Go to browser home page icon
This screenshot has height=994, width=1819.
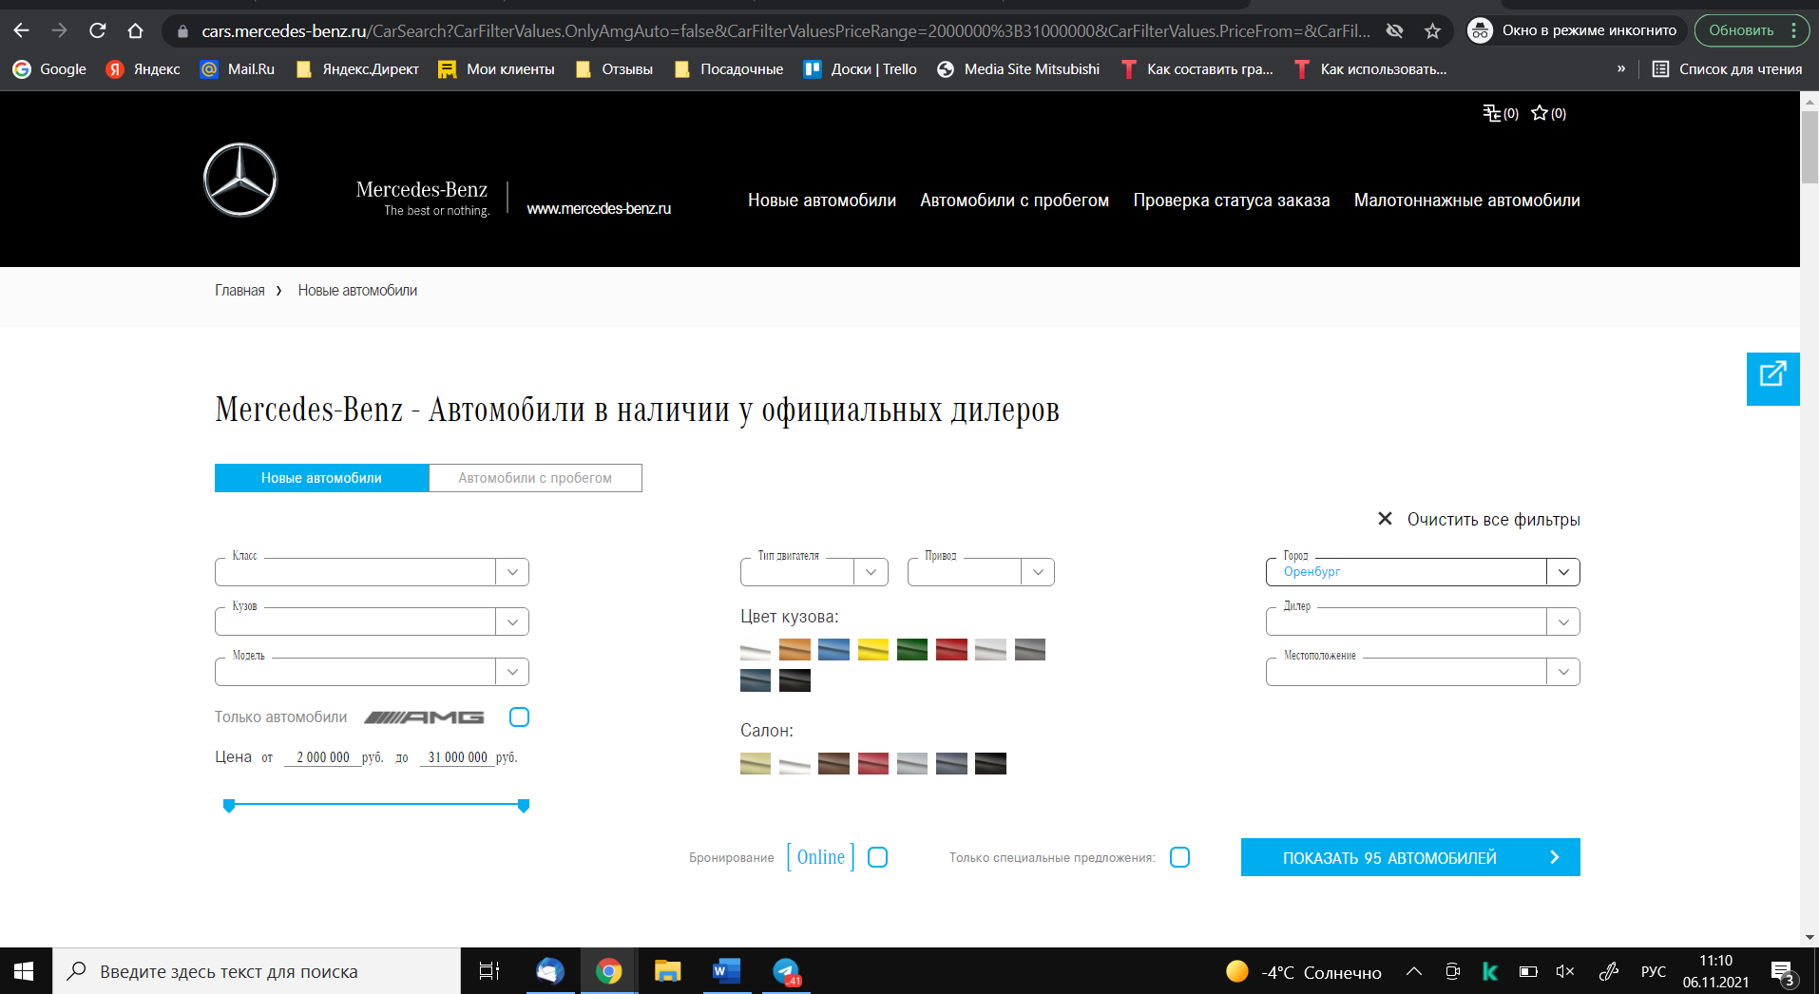(135, 30)
